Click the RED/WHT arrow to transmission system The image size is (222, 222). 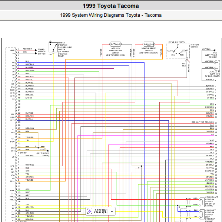[x=36, y=50]
